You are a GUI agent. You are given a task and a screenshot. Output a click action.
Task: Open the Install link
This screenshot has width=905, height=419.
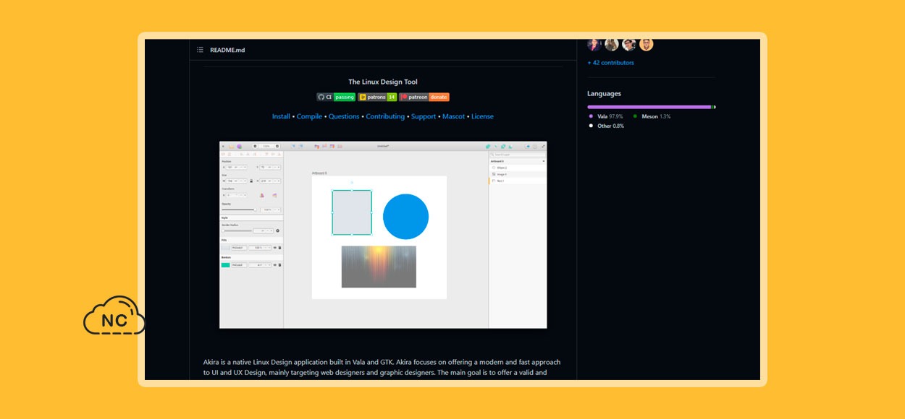click(281, 116)
